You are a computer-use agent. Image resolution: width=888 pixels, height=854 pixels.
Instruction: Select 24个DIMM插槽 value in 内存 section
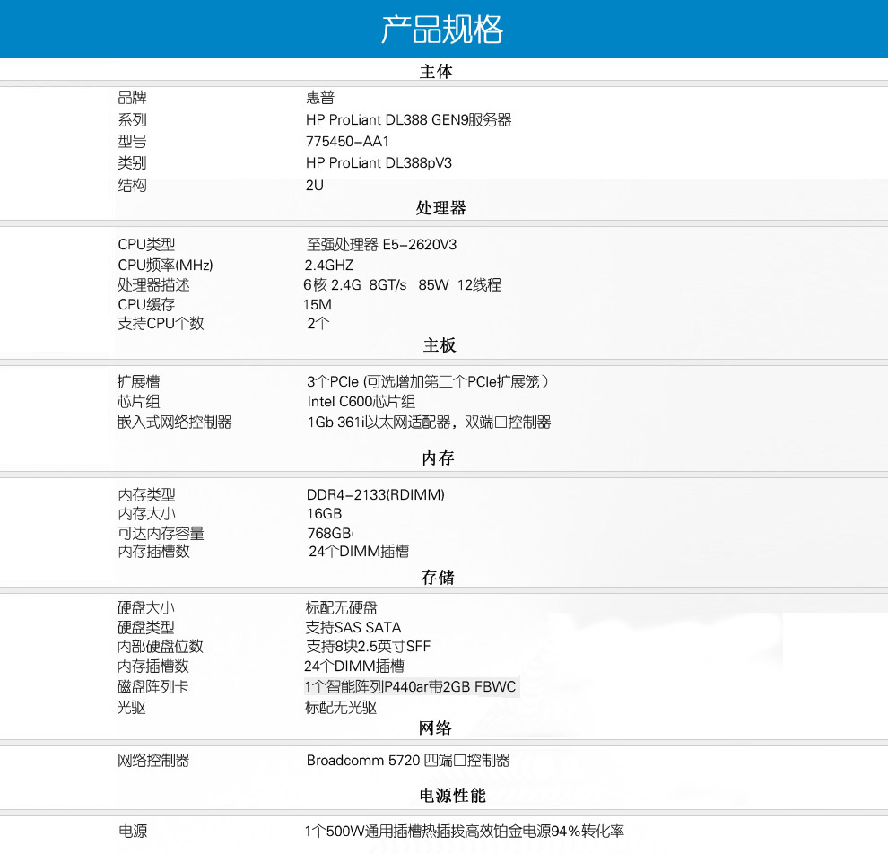click(x=359, y=551)
